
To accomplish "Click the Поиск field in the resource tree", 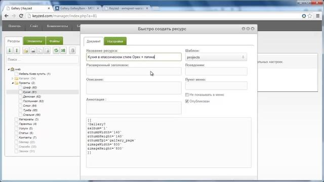I will click(x=43, y=60).
